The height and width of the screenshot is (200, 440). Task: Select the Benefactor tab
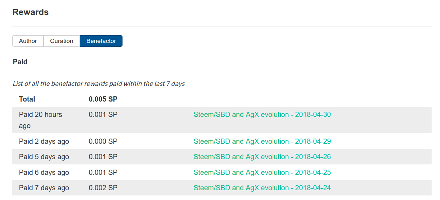(x=101, y=41)
